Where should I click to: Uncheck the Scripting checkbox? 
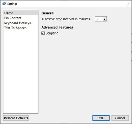[43, 33]
